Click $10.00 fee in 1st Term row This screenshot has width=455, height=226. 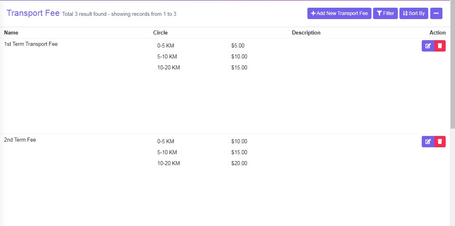pyautogui.click(x=239, y=57)
